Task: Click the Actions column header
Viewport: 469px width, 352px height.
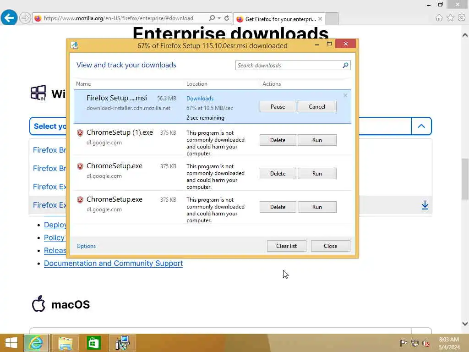Action: (x=272, y=84)
